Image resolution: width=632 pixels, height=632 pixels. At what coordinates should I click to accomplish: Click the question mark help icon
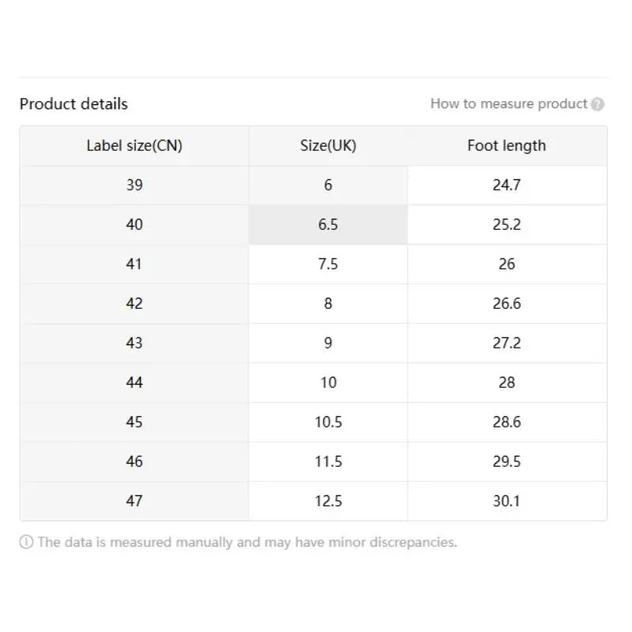597,104
